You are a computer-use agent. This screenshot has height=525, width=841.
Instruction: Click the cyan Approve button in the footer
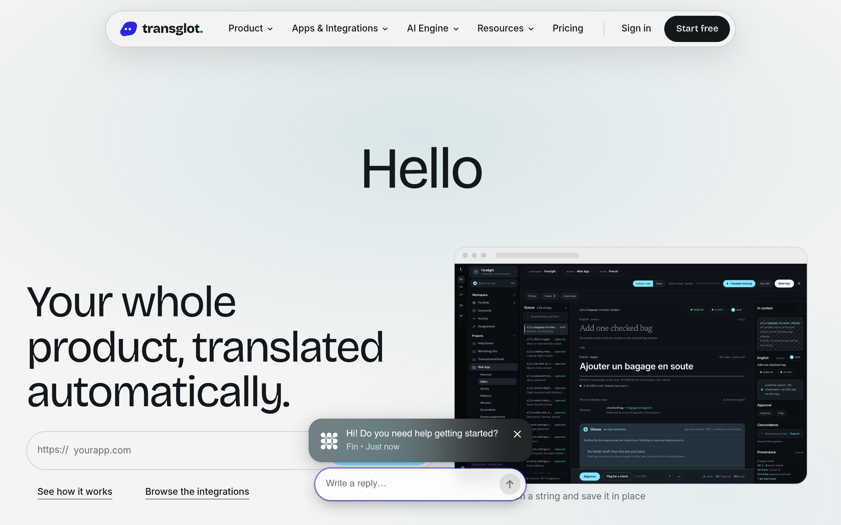click(x=589, y=476)
